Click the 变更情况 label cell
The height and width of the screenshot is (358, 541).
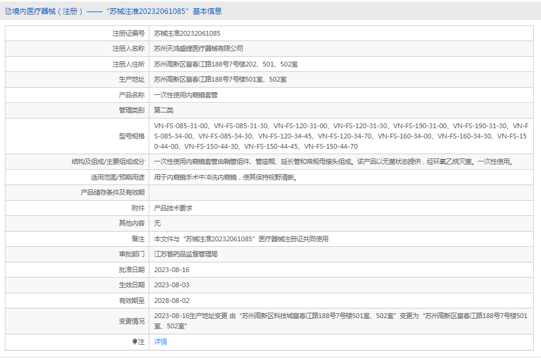click(x=77, y=321)
